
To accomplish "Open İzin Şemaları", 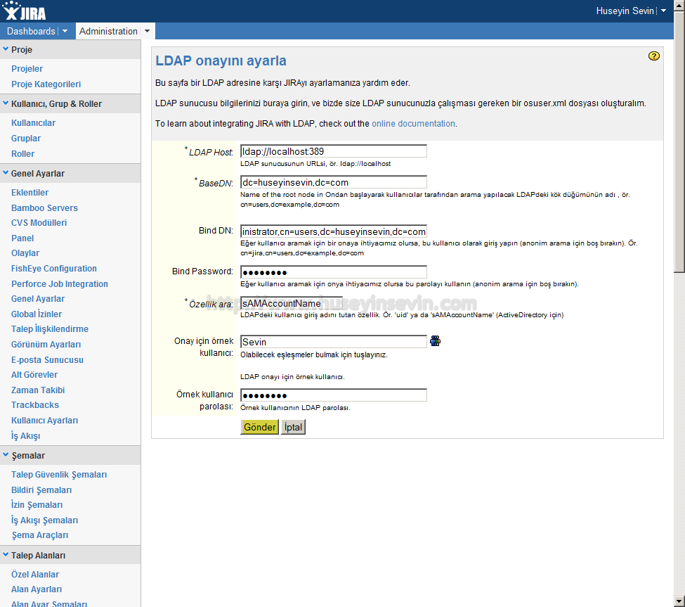I will pos(37,505).
